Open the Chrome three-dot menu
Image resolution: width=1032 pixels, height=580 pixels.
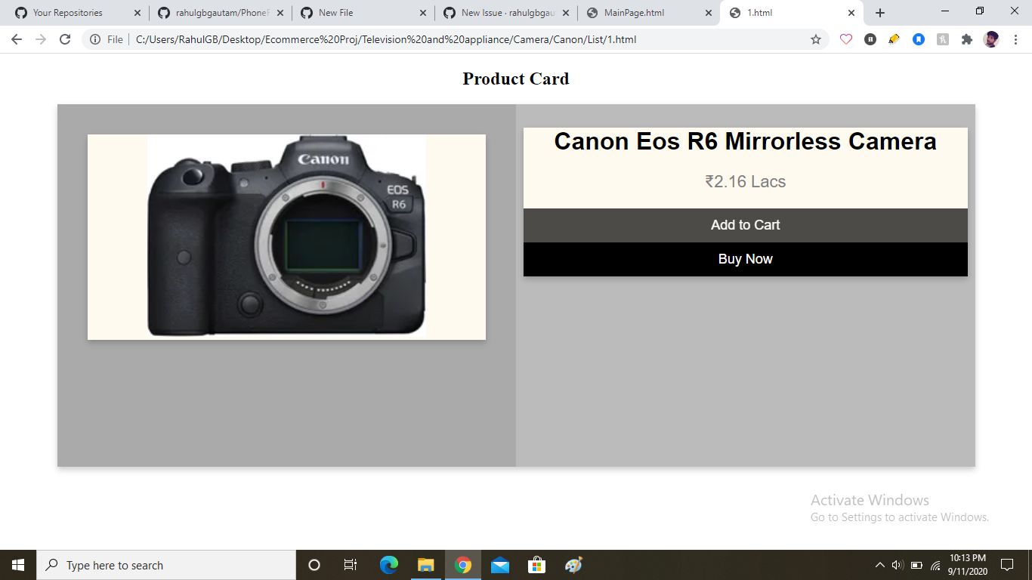[1015, 39]
